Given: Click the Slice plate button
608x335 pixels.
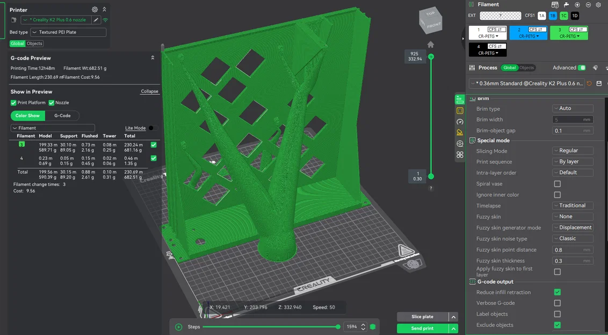Looking at the screenshot, I should tap(422, 317).
